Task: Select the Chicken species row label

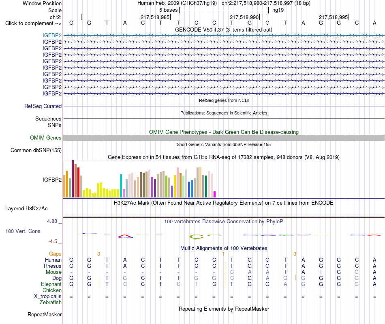Action: (x=52, y=290)
